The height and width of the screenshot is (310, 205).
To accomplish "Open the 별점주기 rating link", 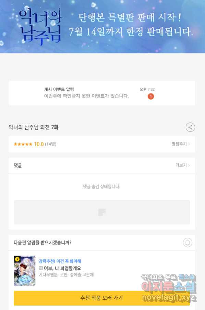I will pos(181,144).
